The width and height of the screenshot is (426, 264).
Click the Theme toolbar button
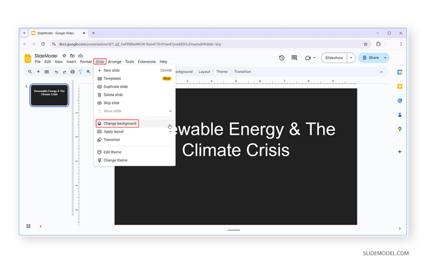click(222, 72)
